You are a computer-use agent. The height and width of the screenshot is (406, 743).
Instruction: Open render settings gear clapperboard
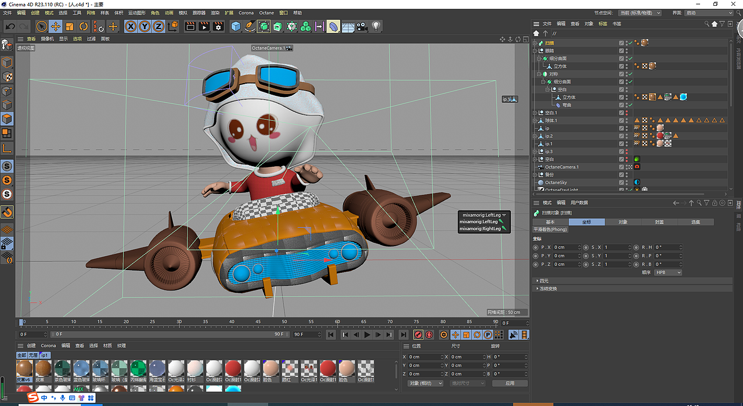(218, 26)
